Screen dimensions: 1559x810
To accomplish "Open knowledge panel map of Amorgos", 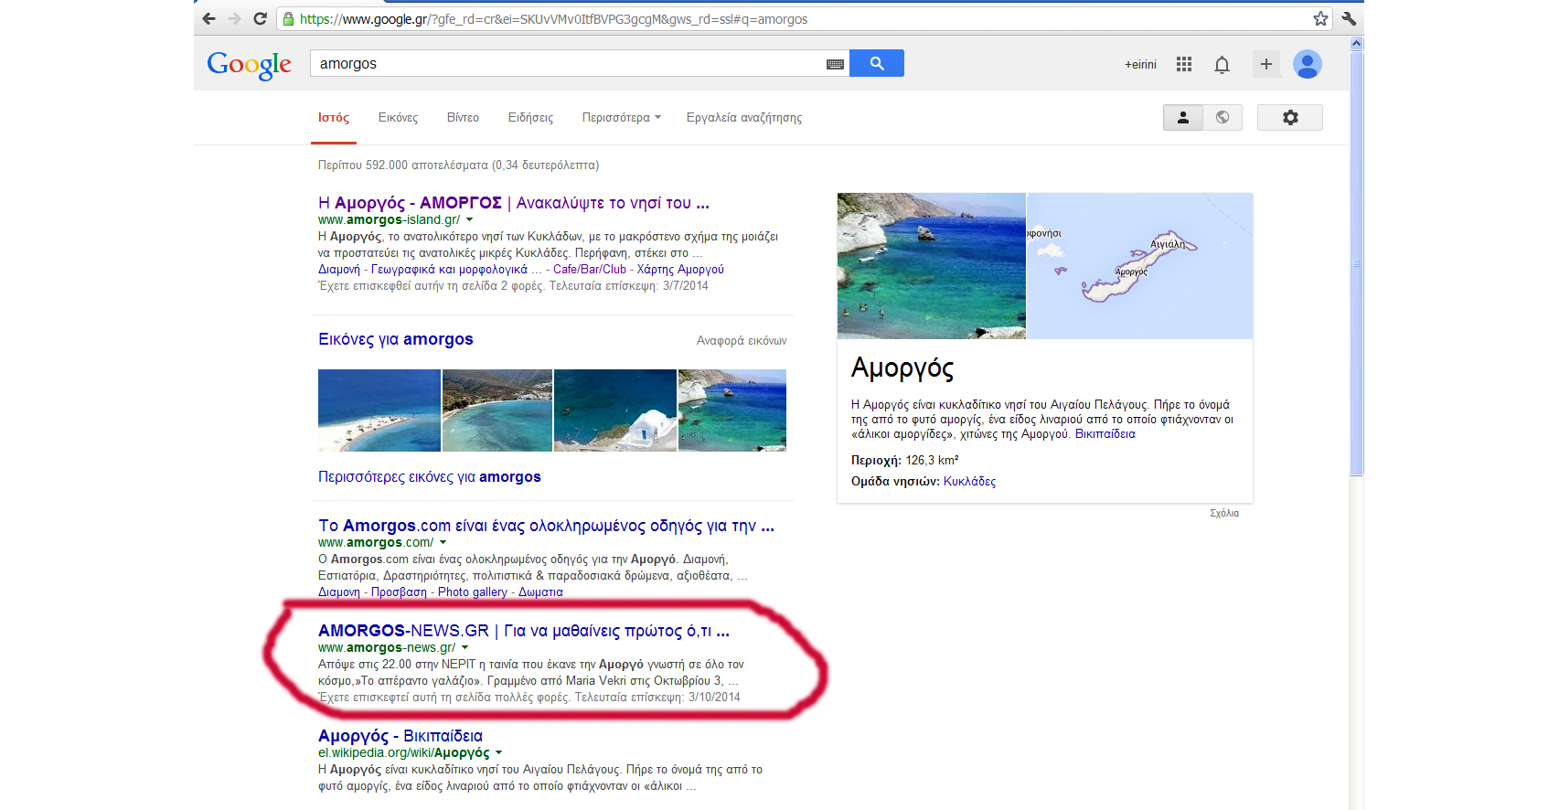I will coord(1140,266).
